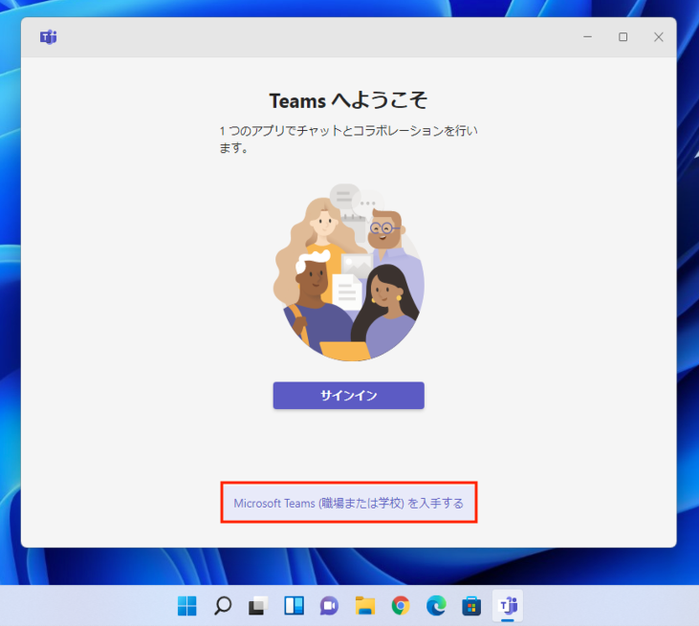This screenshot has width=699, height=626.
Task: Click the 1 つのアプリでチャット description text
Action: tap(349, 139)
